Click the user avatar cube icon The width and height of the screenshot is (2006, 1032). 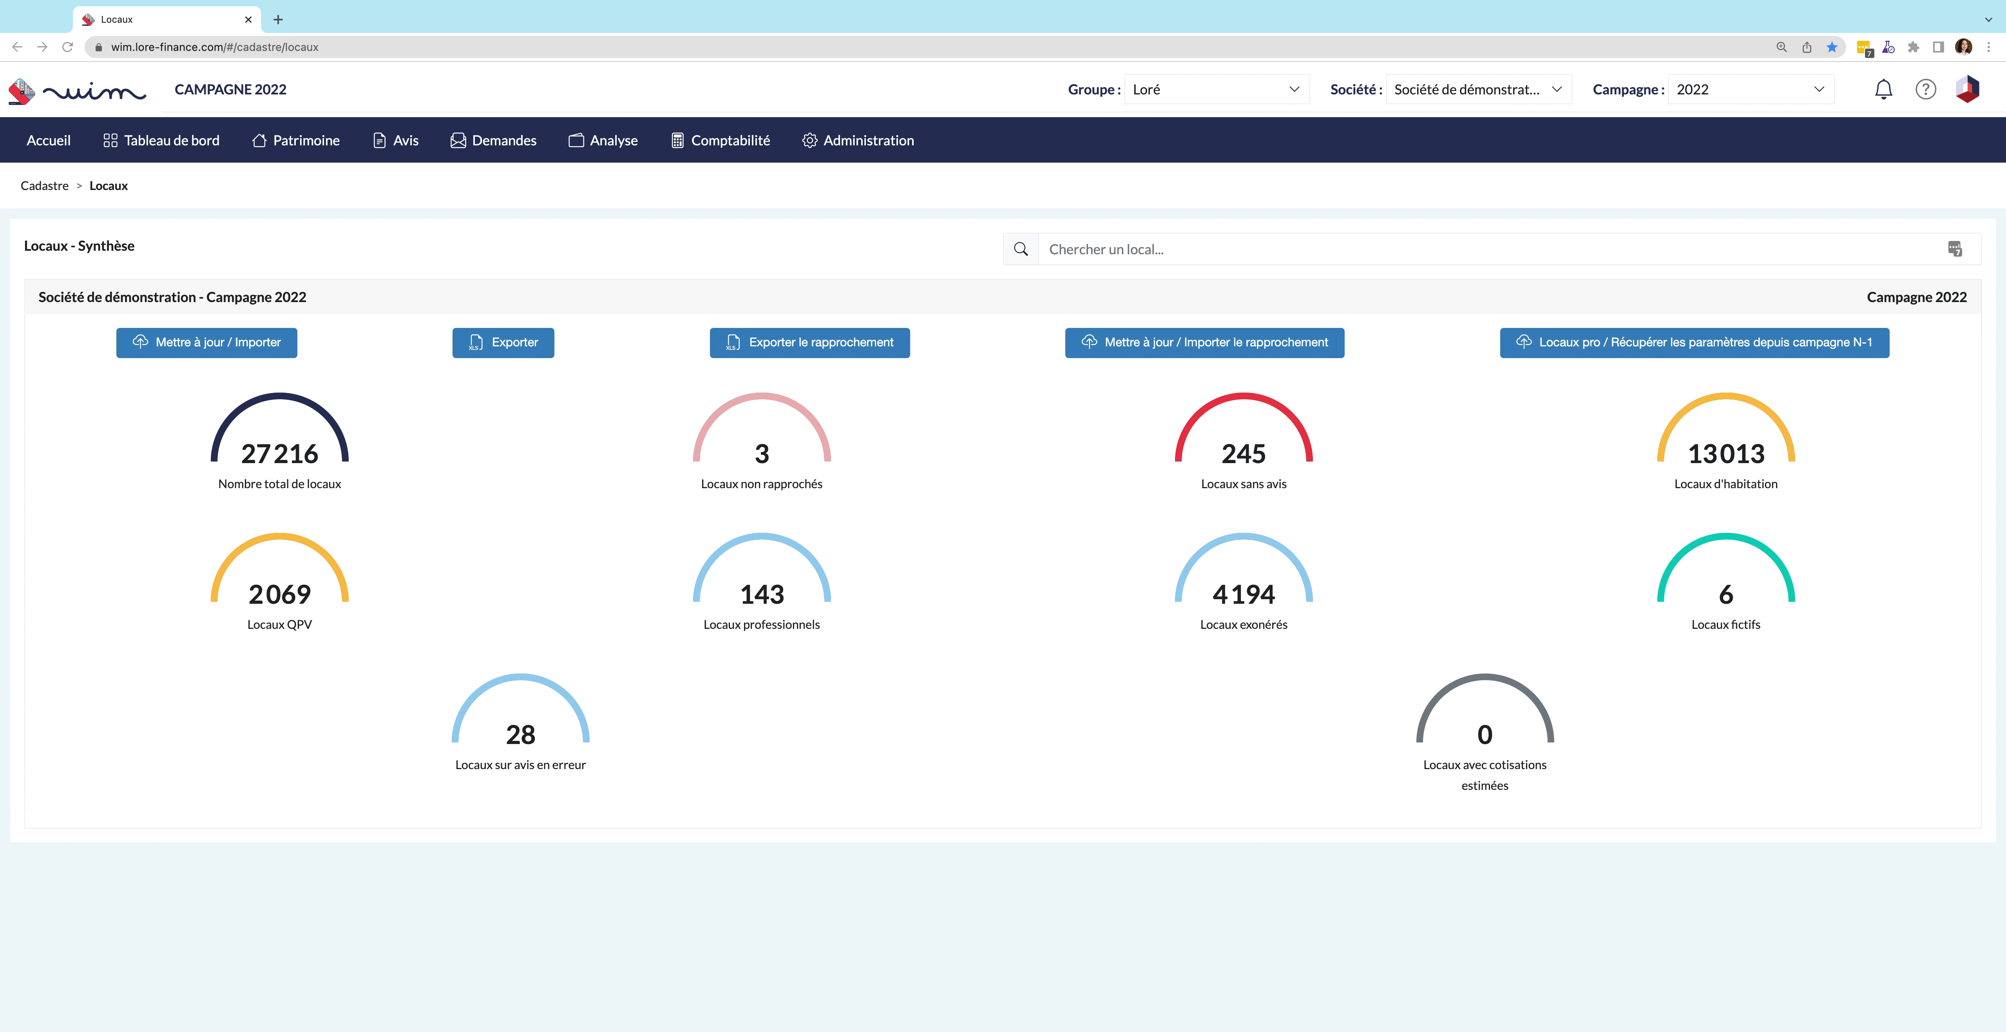coord(1967,90)
